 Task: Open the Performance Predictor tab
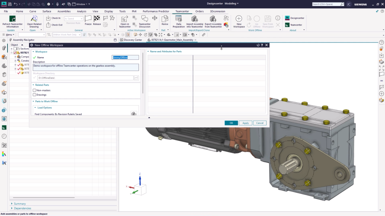(156, 11)
